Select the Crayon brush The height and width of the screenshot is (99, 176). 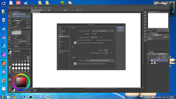point(21,23)
